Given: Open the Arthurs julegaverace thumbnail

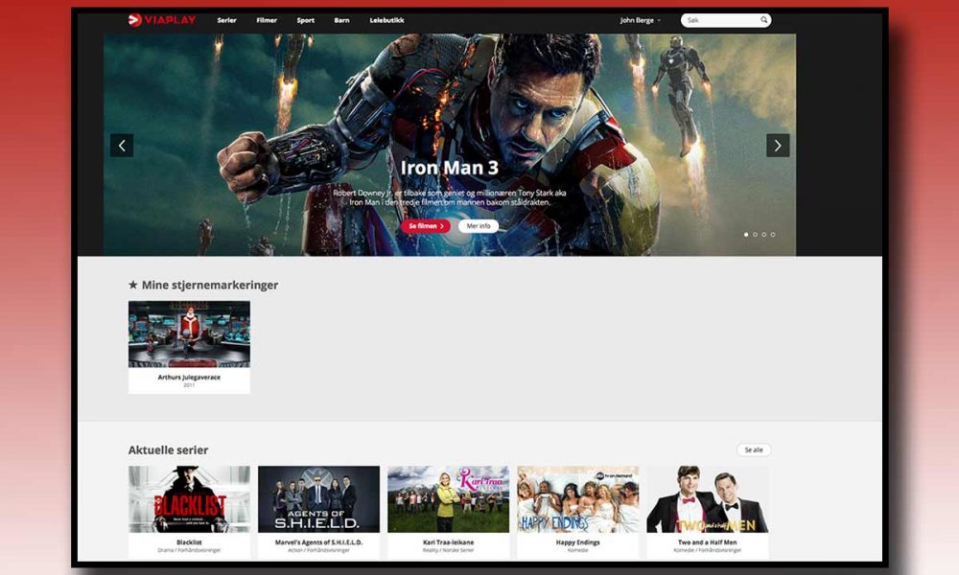Looking at the screenshot, I should click(x=189, y=334).
